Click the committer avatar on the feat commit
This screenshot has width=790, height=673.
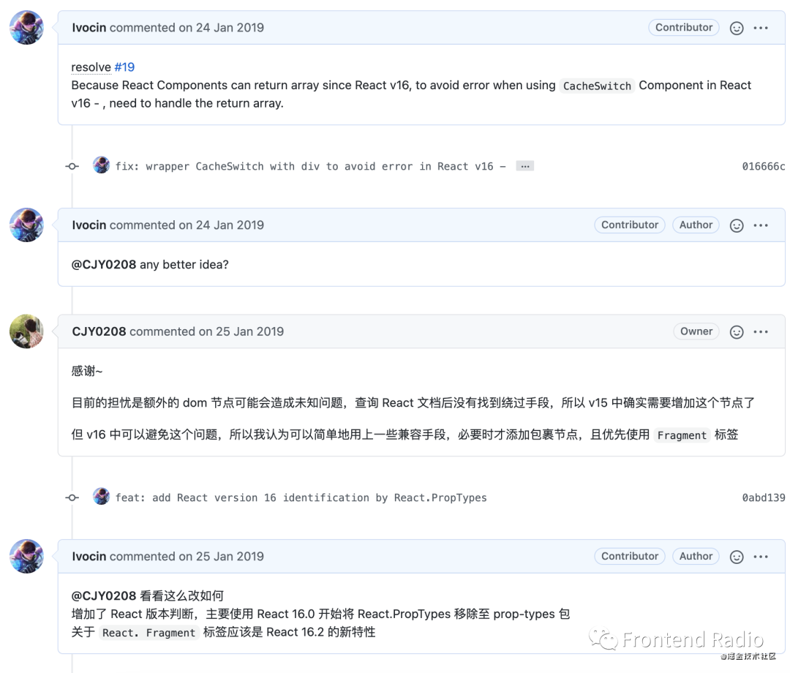(x=101, y=497)
